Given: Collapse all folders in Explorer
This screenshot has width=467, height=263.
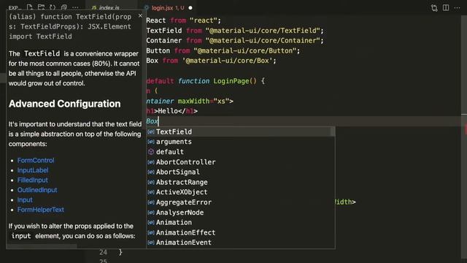Looking at the screenshot, I should point(63,7).
